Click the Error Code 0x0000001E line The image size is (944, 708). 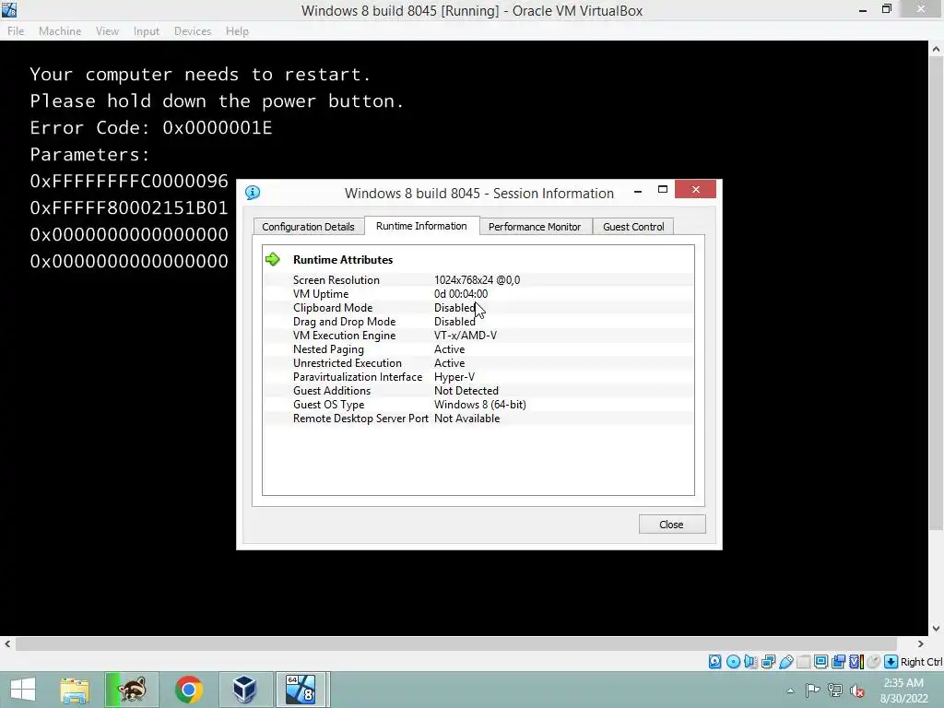pyautogui.click(x=151, y=127)
